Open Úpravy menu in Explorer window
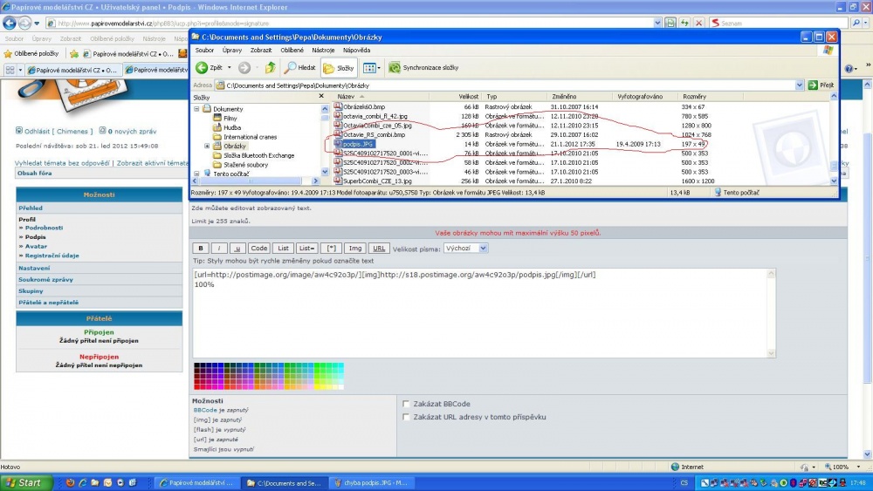The width and height of the screenshot is (873, 491). pyautogui.click(x=232, y=50)
